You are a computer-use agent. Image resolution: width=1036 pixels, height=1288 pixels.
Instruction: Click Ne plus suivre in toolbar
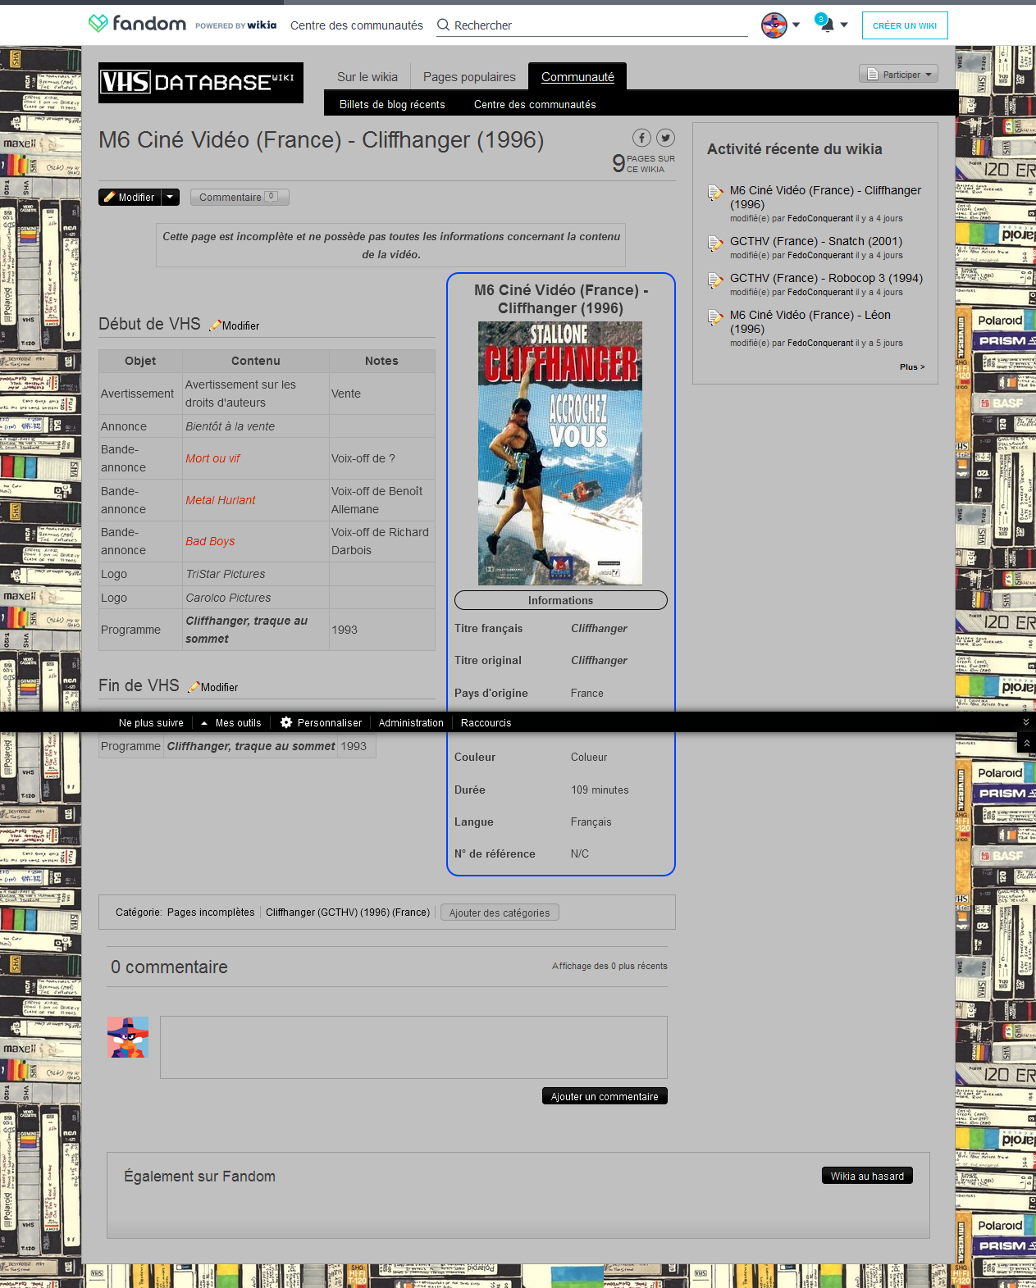[x=151, y=723]
